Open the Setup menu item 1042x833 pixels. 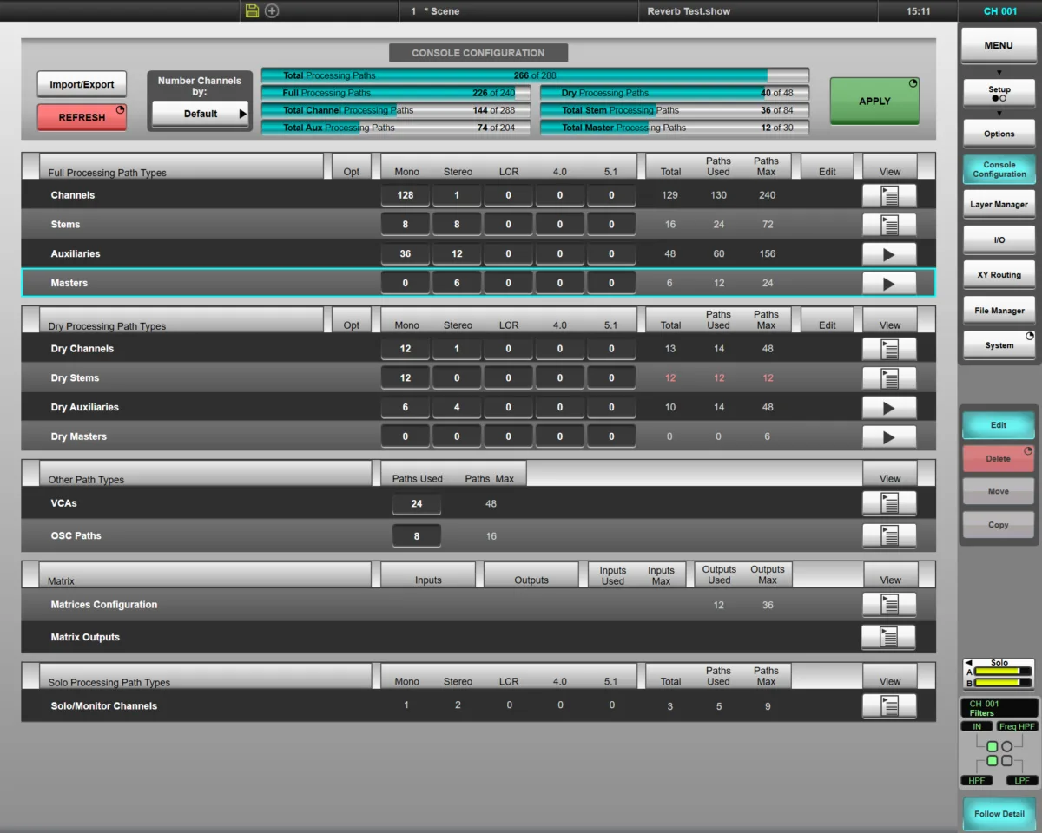(999, 94)
